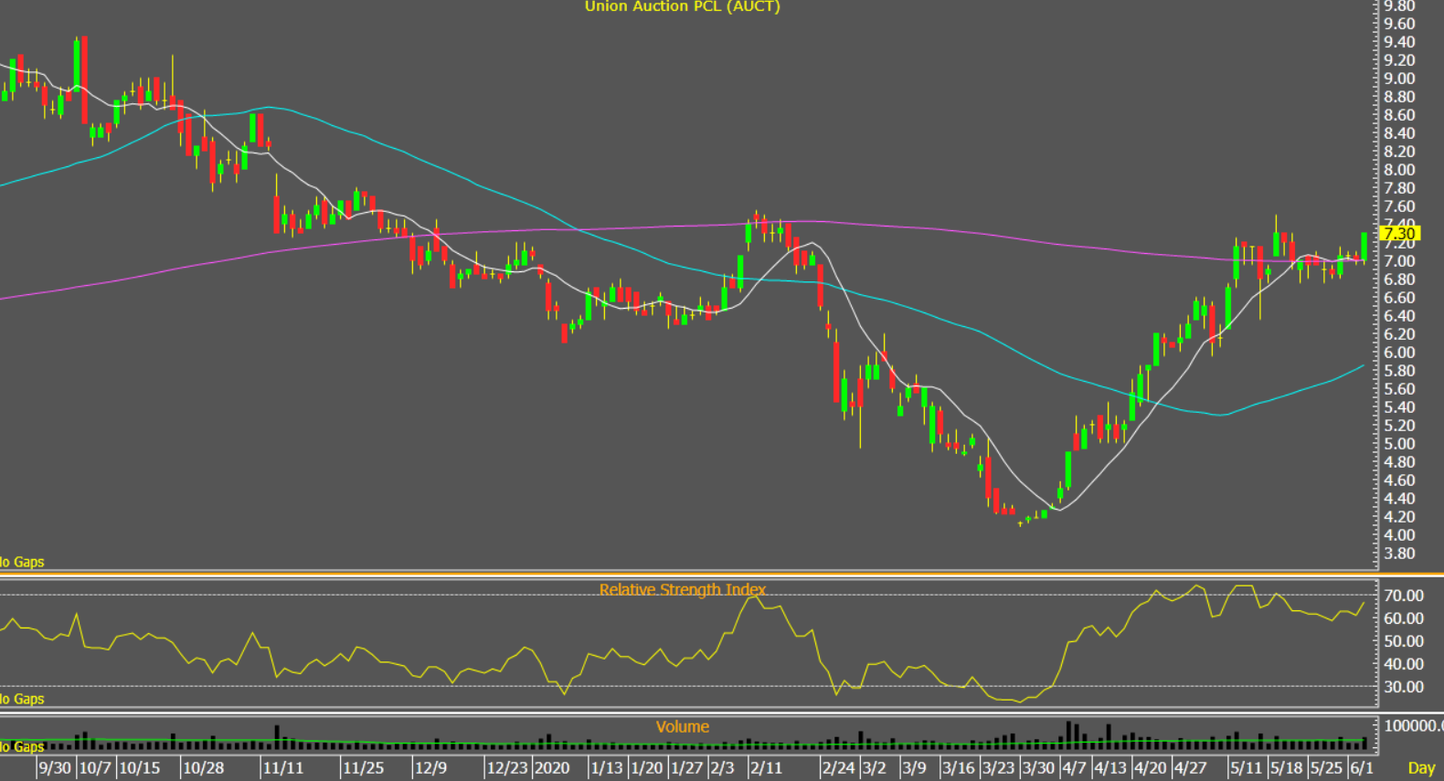
Task: Click 'No Gaps' in the price panel
Action: 21,562
